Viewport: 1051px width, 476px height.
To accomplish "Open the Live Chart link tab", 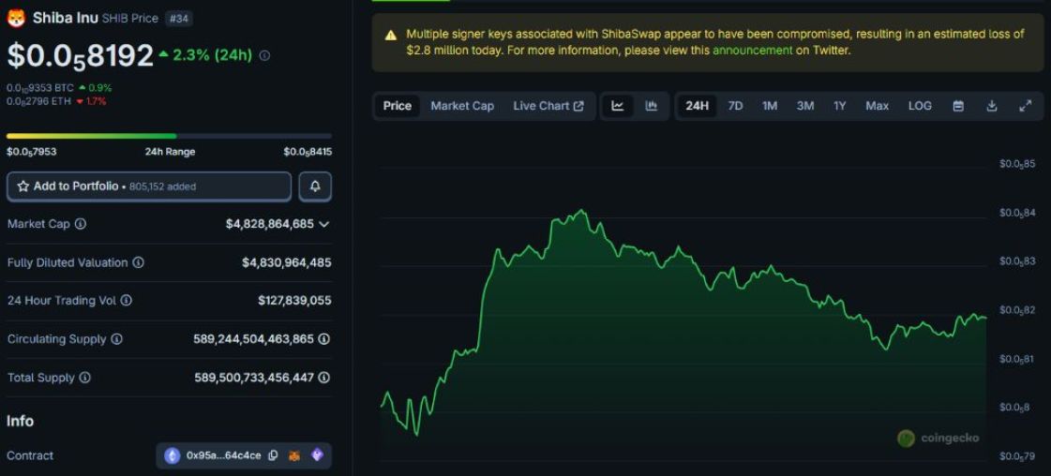I will click(548, 106).
